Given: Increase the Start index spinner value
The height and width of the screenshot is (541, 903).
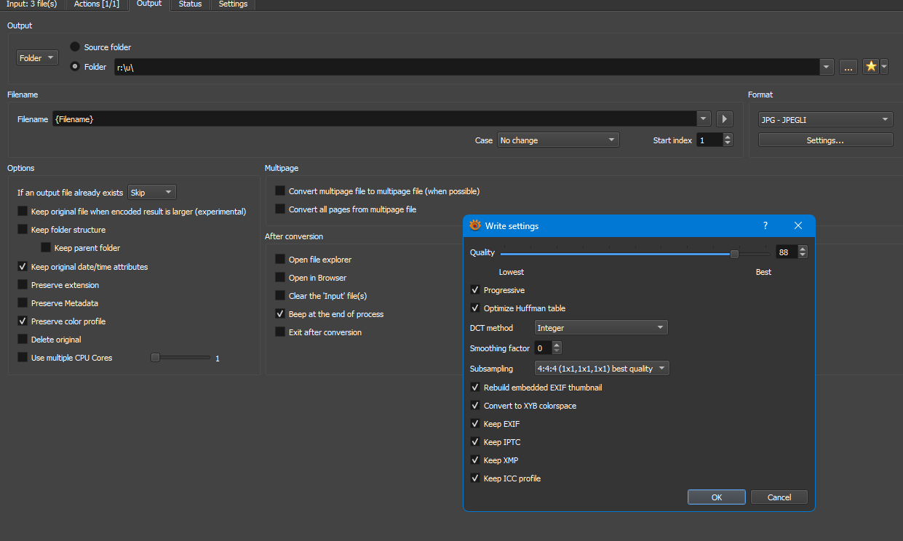Looking at the screenshot, I should point(728,137).
